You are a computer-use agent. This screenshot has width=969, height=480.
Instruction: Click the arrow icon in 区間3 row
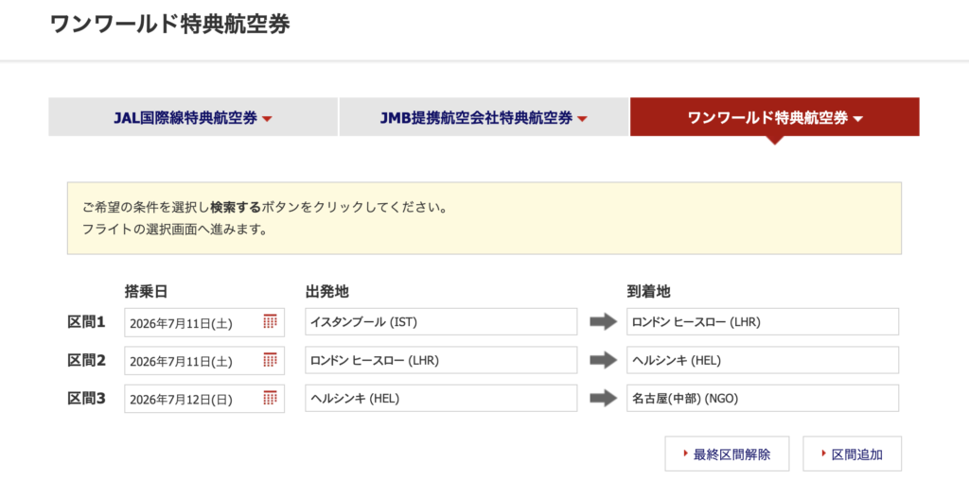[603, 398]
